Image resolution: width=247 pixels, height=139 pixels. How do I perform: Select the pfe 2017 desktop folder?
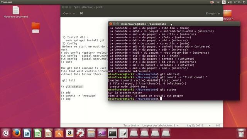pos(228,15)
